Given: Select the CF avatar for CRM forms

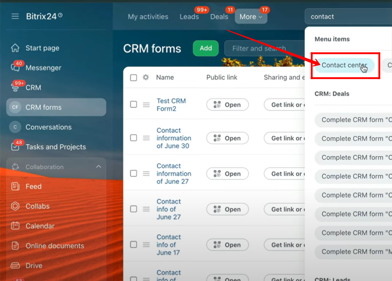Looking at the screenshot, I should 15,107.
